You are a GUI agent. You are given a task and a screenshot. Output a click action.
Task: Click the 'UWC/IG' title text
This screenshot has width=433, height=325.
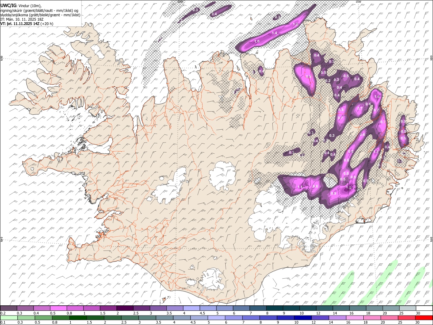pos(8,5)
